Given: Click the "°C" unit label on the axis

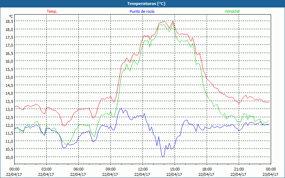Looking at the screenshot, I should pos(11,16).
